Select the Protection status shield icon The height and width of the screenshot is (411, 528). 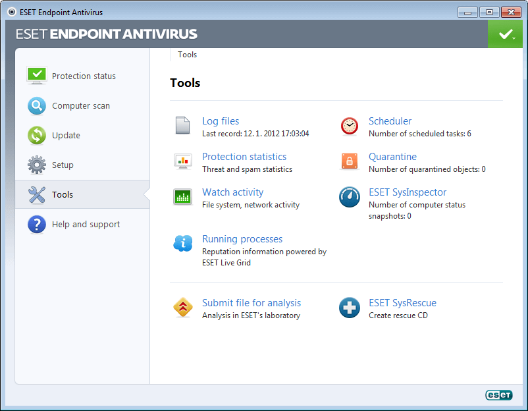(x=37, y=75)
